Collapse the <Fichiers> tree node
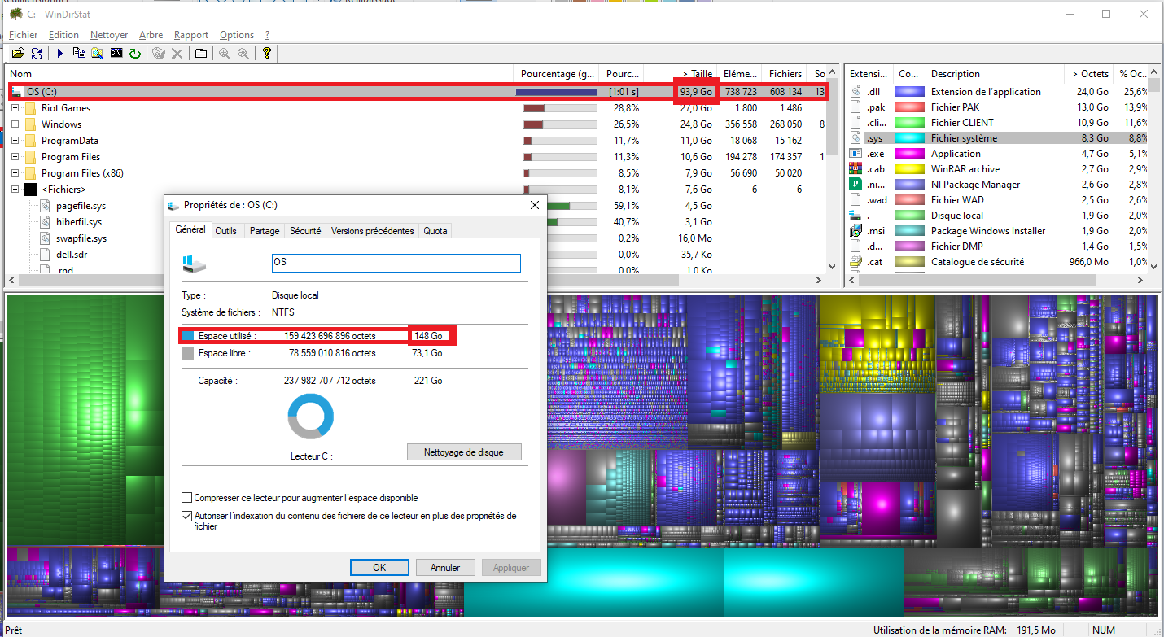The height and width of the screenshot is (637, 1164). [x=15, y=190]
